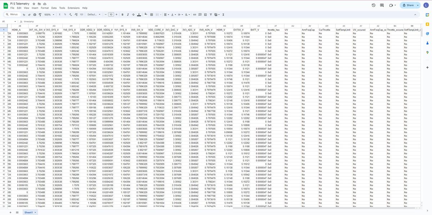The height and width of the screenshot is (215, 432).
Task: Toggle bold formatting
Action: coord(122,14)
